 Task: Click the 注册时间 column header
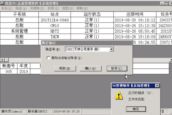(135, 14)
